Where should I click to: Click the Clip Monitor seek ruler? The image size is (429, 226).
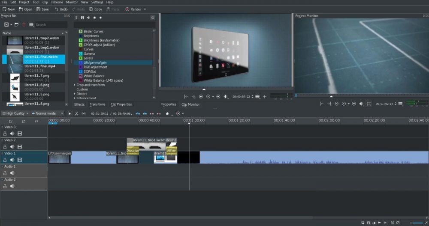[226, 89]
